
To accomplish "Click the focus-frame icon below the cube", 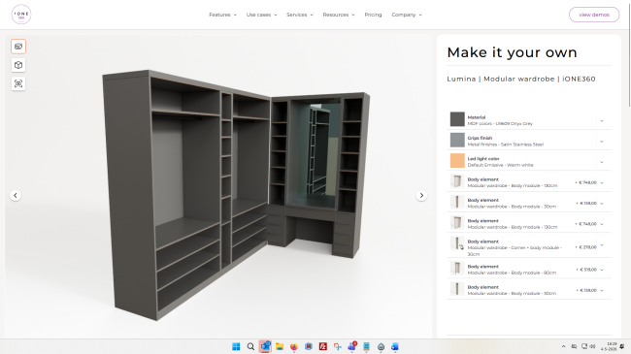I will 18,83.
